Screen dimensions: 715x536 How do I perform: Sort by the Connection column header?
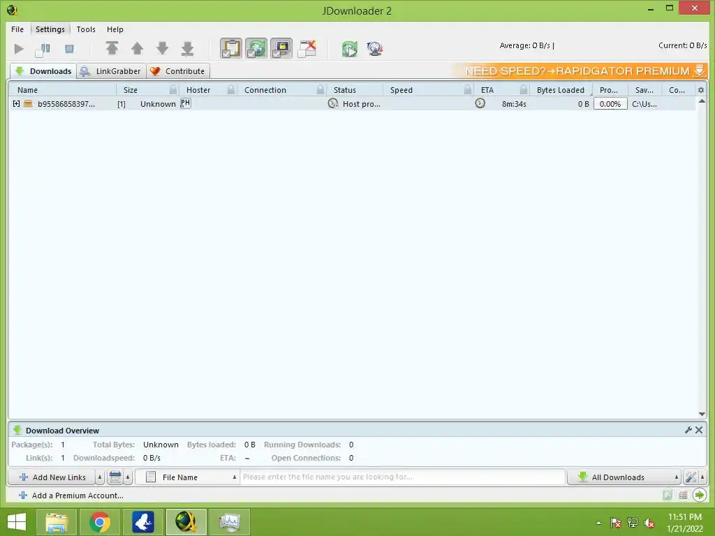click(282, 90)
